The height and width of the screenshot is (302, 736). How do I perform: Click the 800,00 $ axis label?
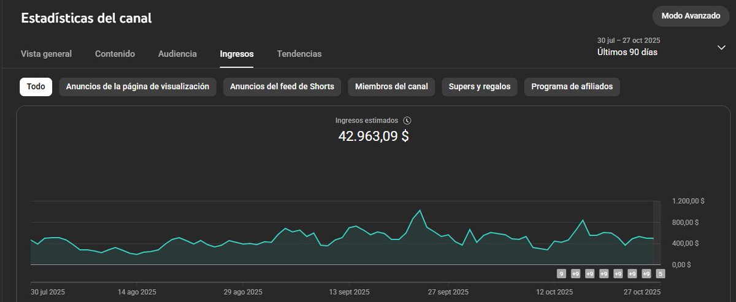pyautogui.click(x=687, y=222)
